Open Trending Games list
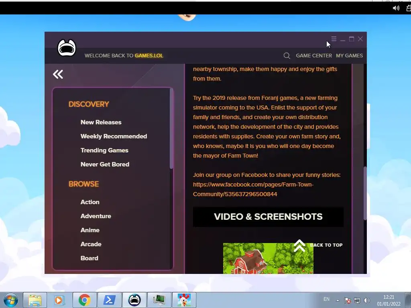The image size is (411, 308). [104, 150]
